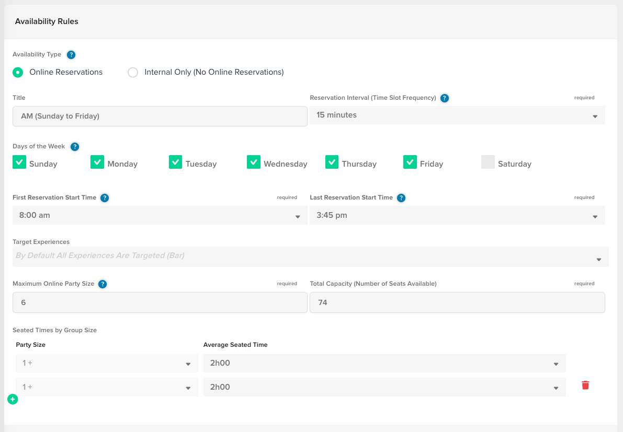Enable the Saturday checkbox
This screenshot has height=432, width=623.
tap(488, 162)
